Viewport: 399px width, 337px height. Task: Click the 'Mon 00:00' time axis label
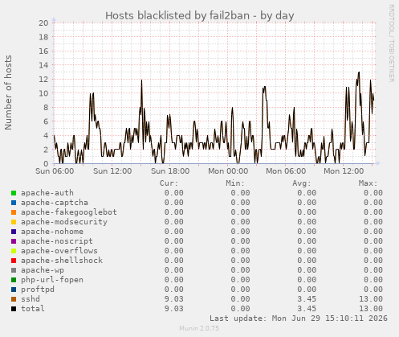click(x=228, y=171)
